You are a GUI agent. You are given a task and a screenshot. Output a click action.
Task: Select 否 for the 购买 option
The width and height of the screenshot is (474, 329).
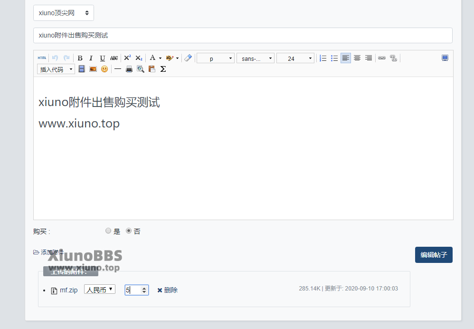(129, 231)
